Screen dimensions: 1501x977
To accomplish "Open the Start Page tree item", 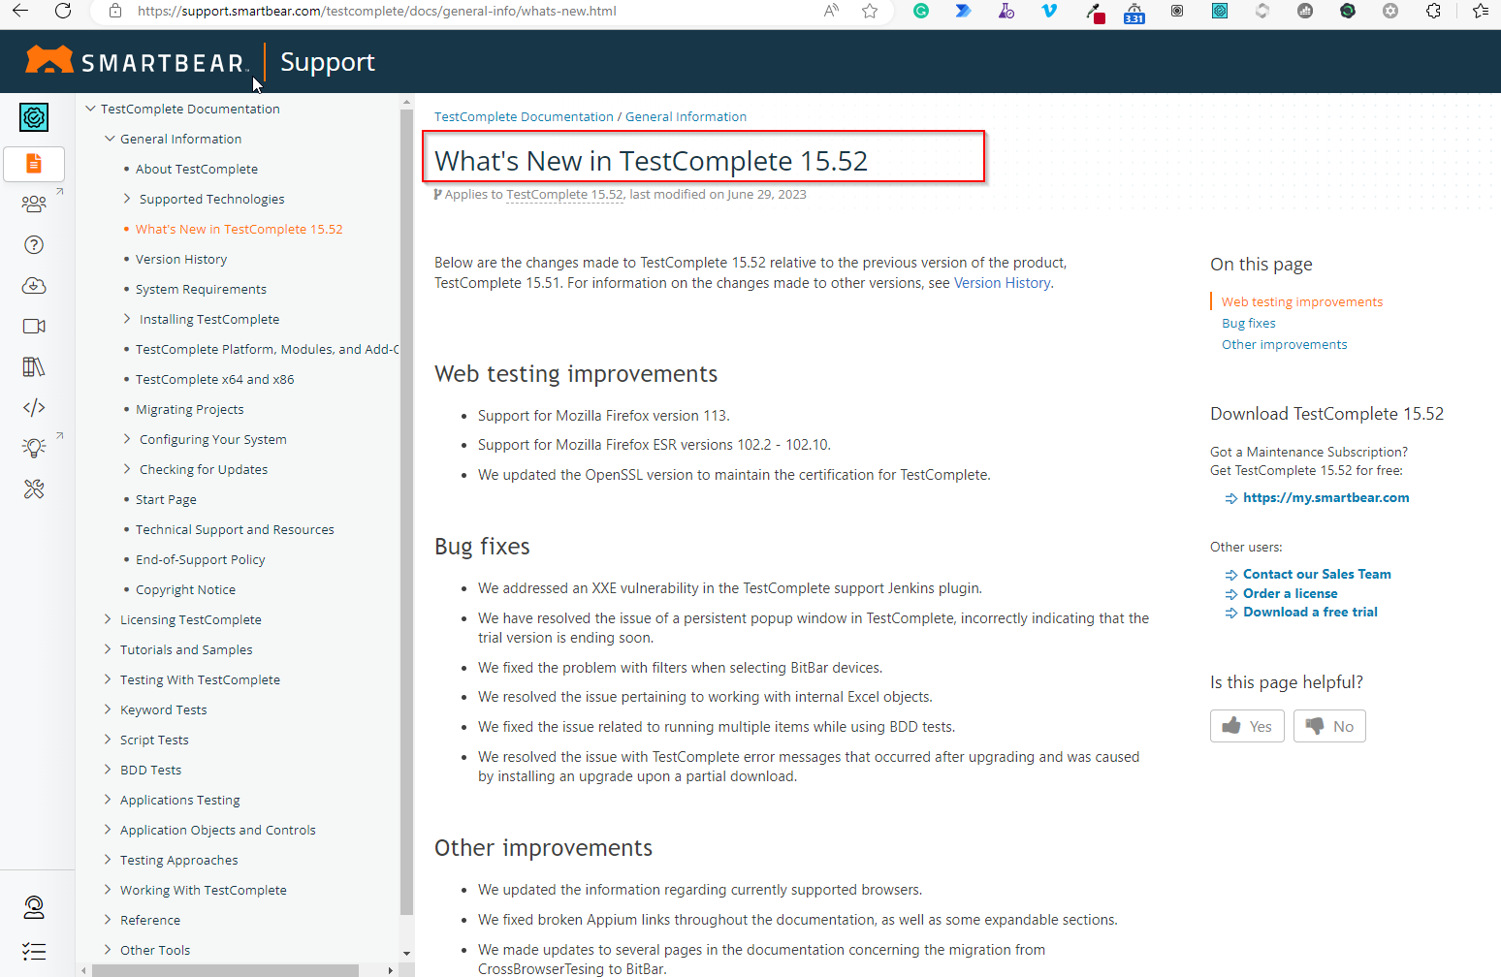I will coord(166,499).
